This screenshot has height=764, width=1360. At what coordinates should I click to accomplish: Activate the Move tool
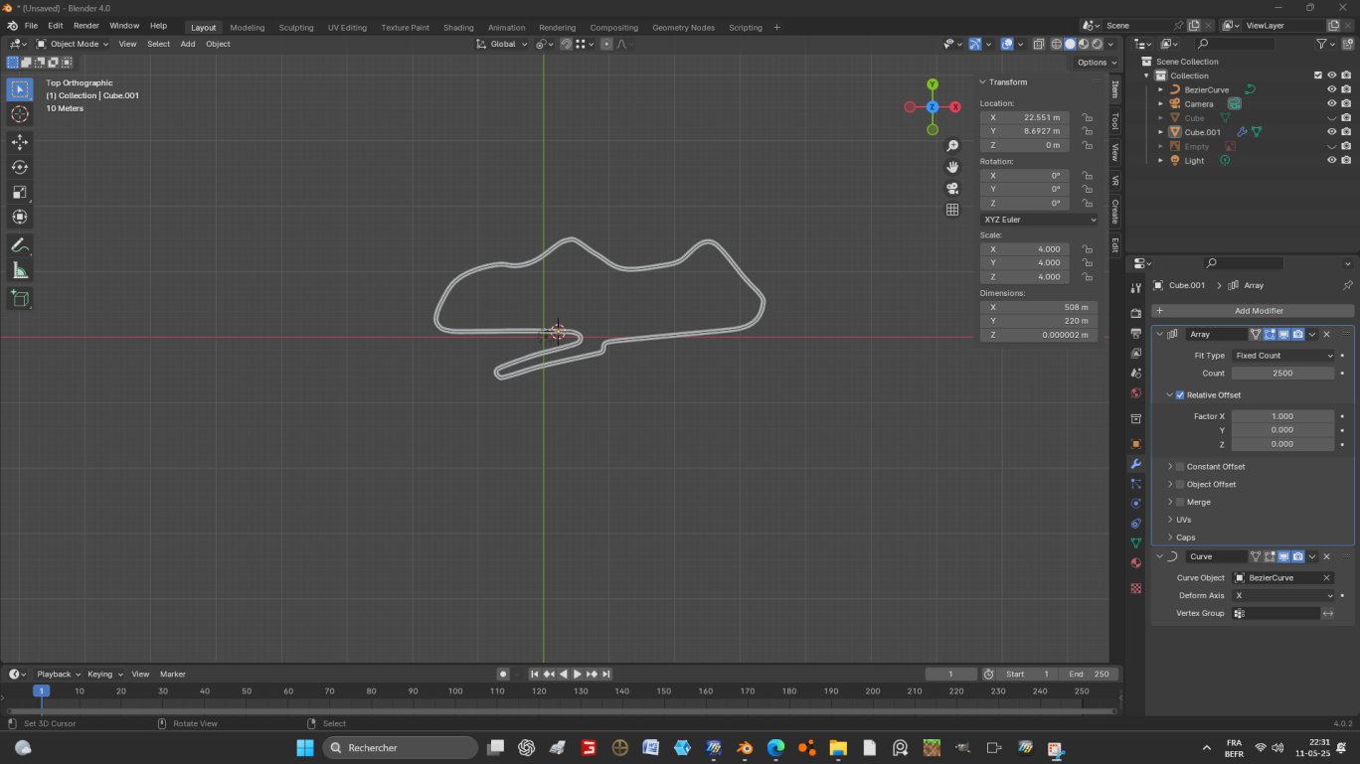point(20,142)
